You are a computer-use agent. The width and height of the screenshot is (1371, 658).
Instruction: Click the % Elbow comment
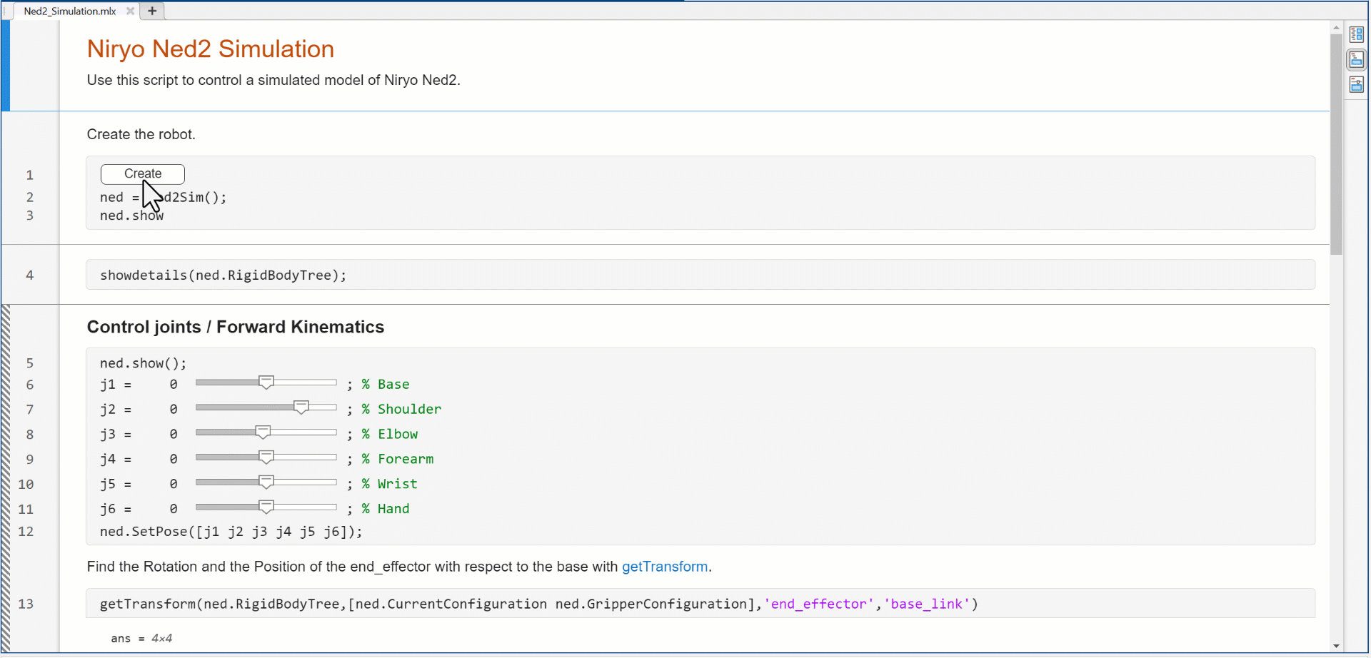click(390, 435)
